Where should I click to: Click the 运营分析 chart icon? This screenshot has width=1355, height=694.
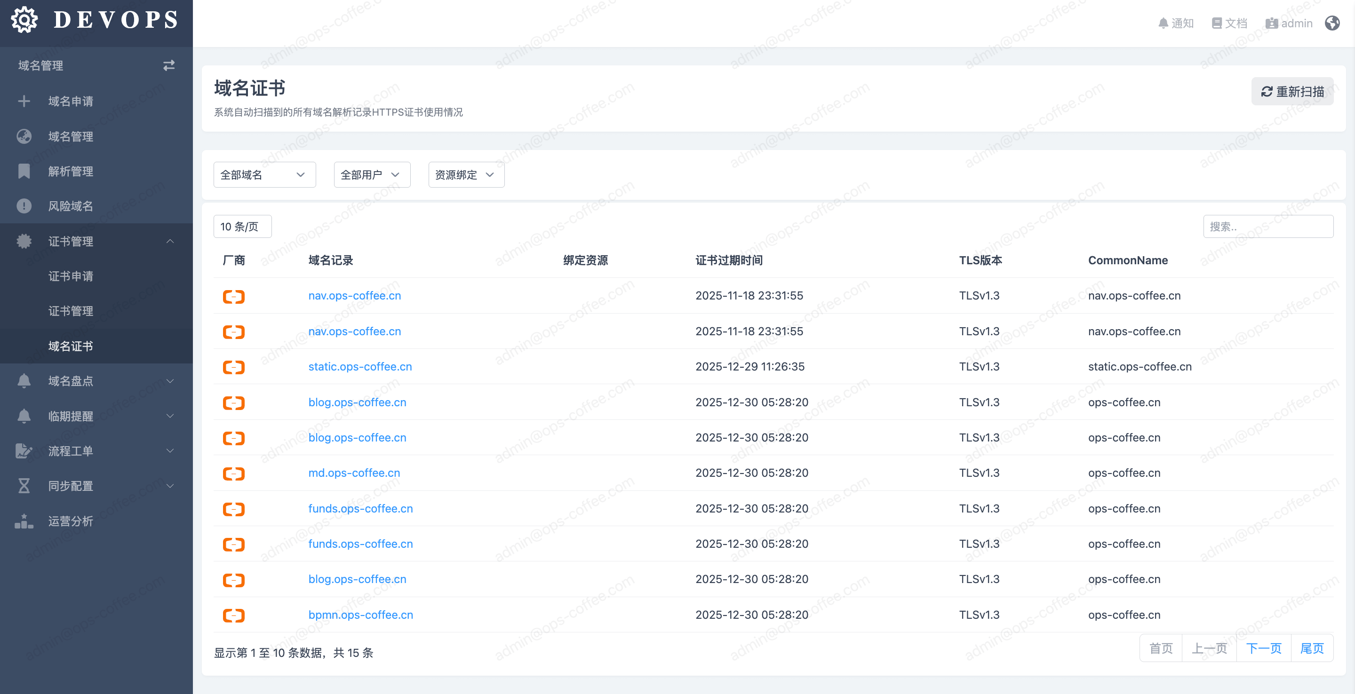coord(24,521)
